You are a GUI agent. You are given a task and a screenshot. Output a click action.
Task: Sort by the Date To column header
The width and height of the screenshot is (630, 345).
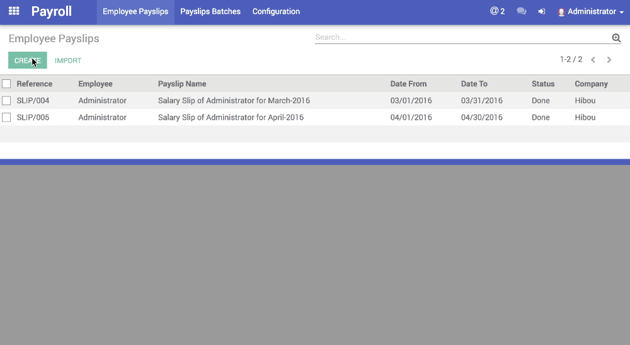[x=474, y=84]
